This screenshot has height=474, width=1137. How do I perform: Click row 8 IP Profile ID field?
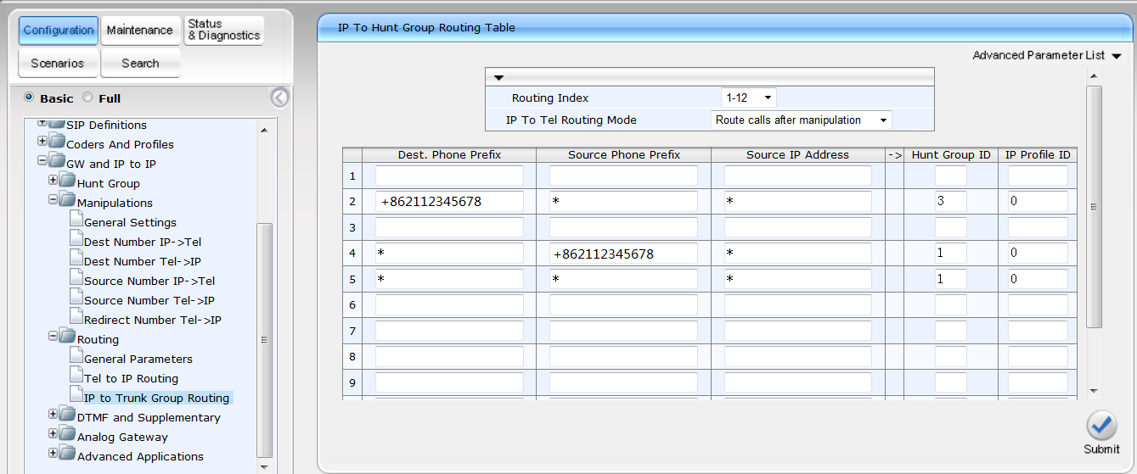1038,356
